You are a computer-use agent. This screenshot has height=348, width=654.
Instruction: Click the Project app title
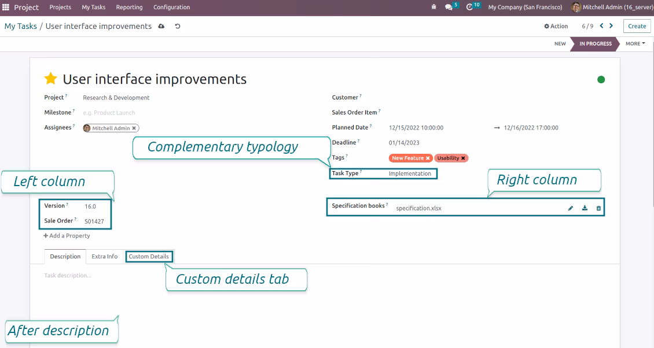coord(26,7)
